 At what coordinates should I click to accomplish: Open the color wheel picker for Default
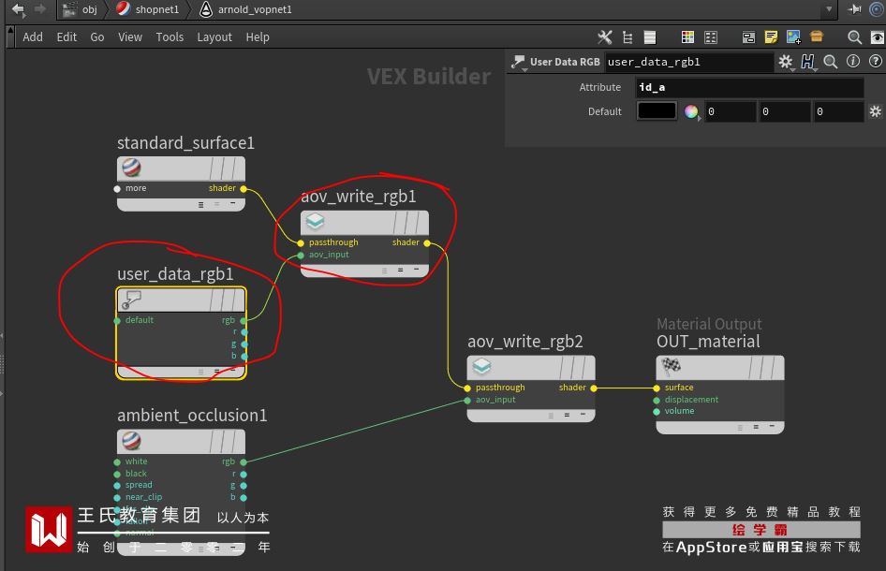(691, 111)
